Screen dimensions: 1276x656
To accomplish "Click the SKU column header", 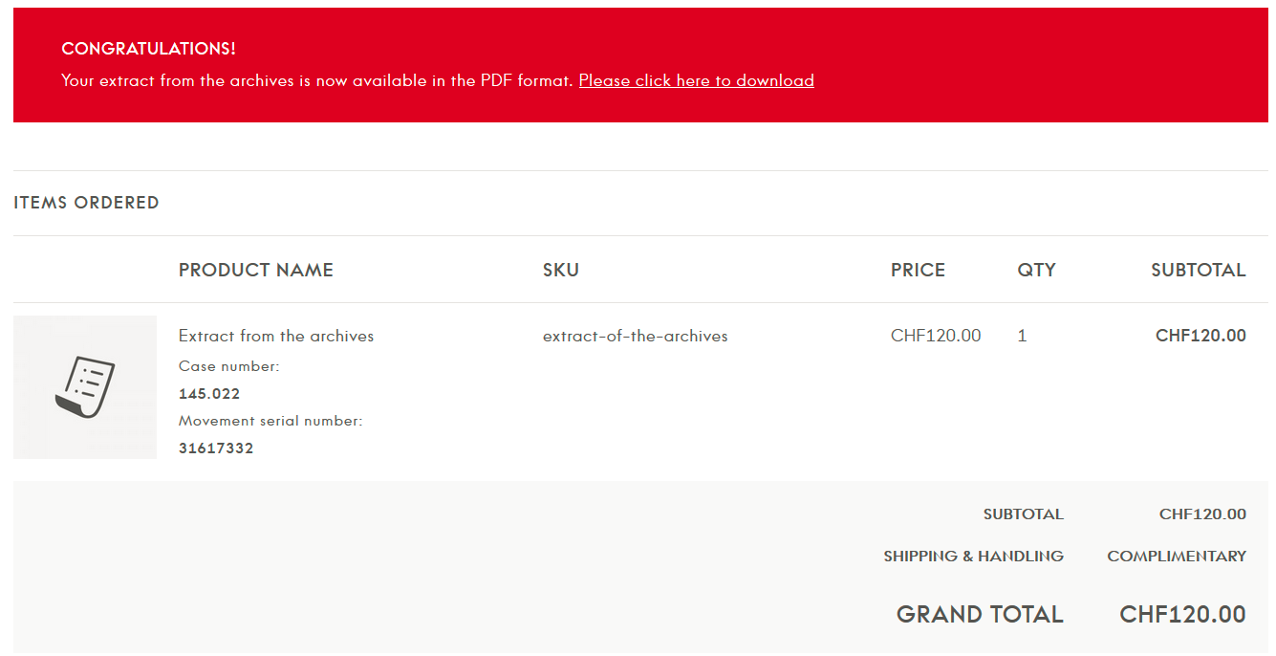I will (561, 270).
